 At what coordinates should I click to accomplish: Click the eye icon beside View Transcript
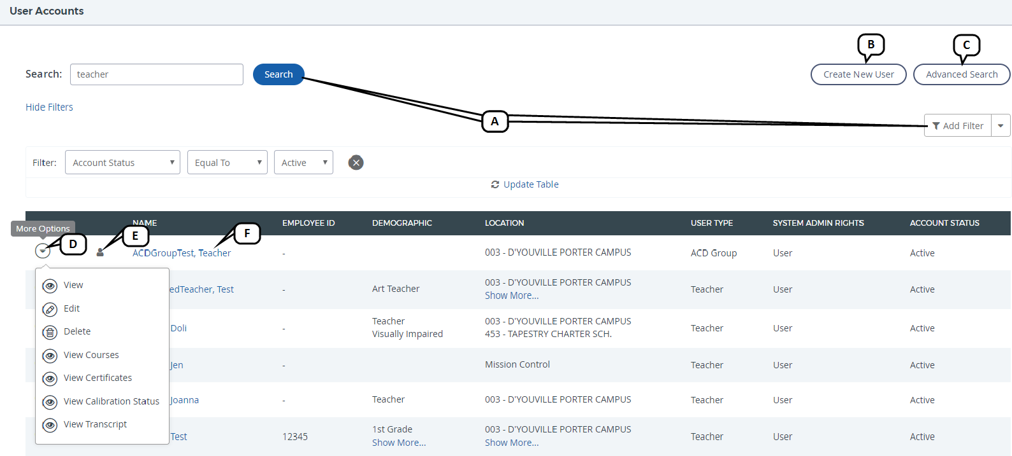click(x=50, y=425)
